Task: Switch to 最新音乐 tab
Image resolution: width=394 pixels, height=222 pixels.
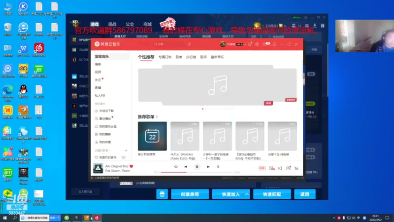Action: (217, 57)
